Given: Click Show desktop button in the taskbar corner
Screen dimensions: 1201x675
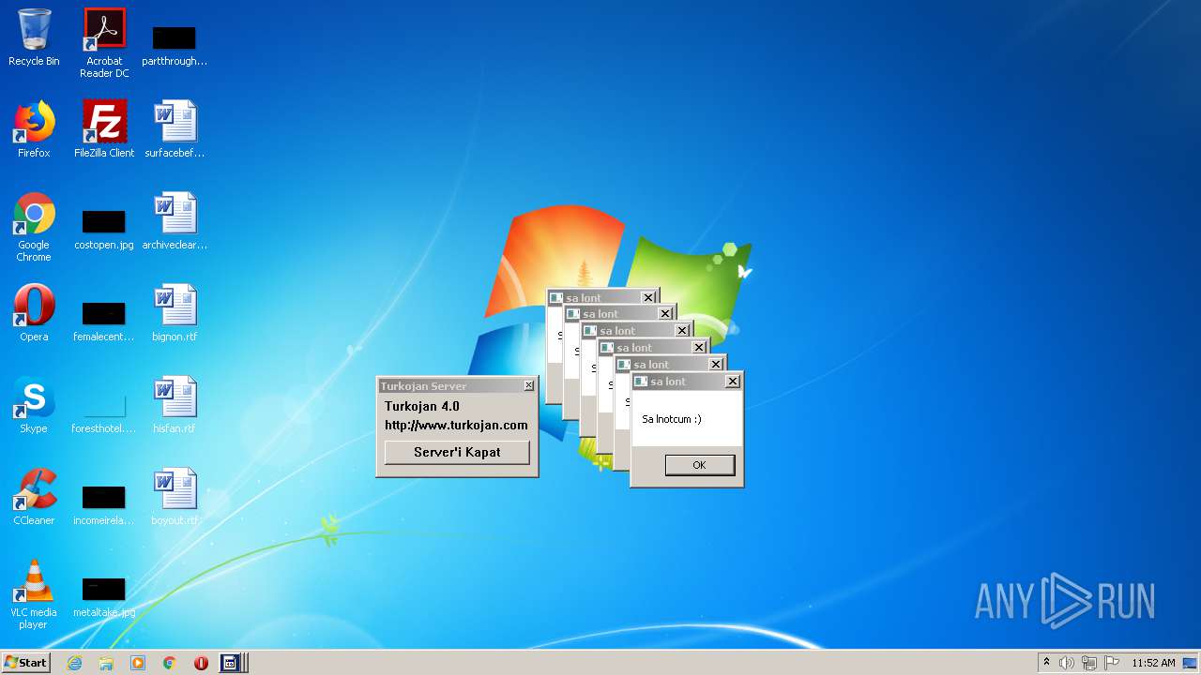Looking at the screenshot, I should [x=1191, y=663].
